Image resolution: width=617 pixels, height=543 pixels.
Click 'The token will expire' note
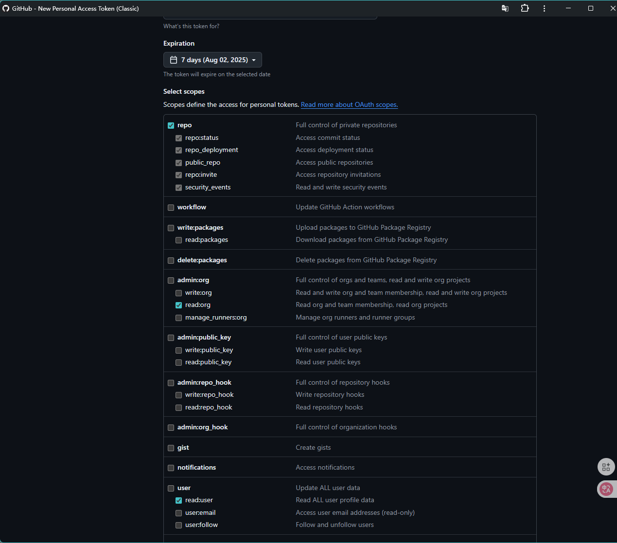point(217,74)
